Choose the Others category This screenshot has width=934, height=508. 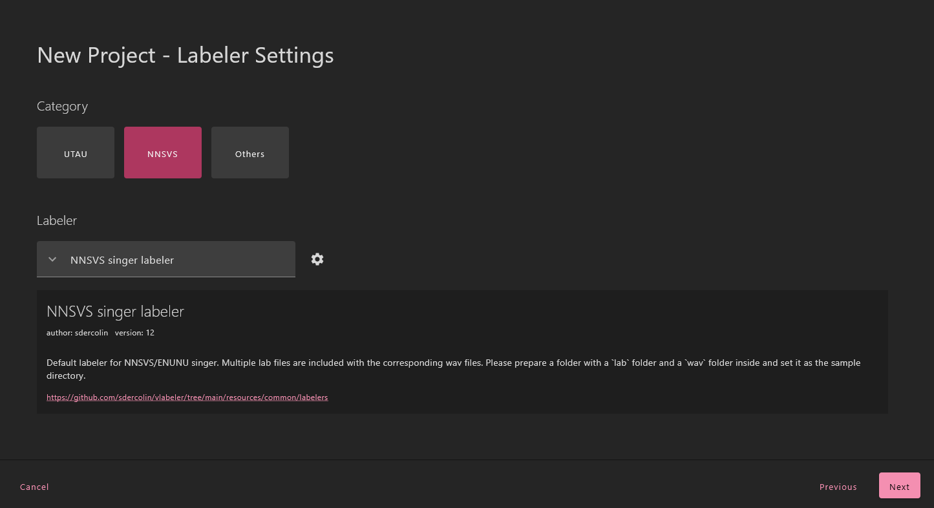[x=249, y=153]
